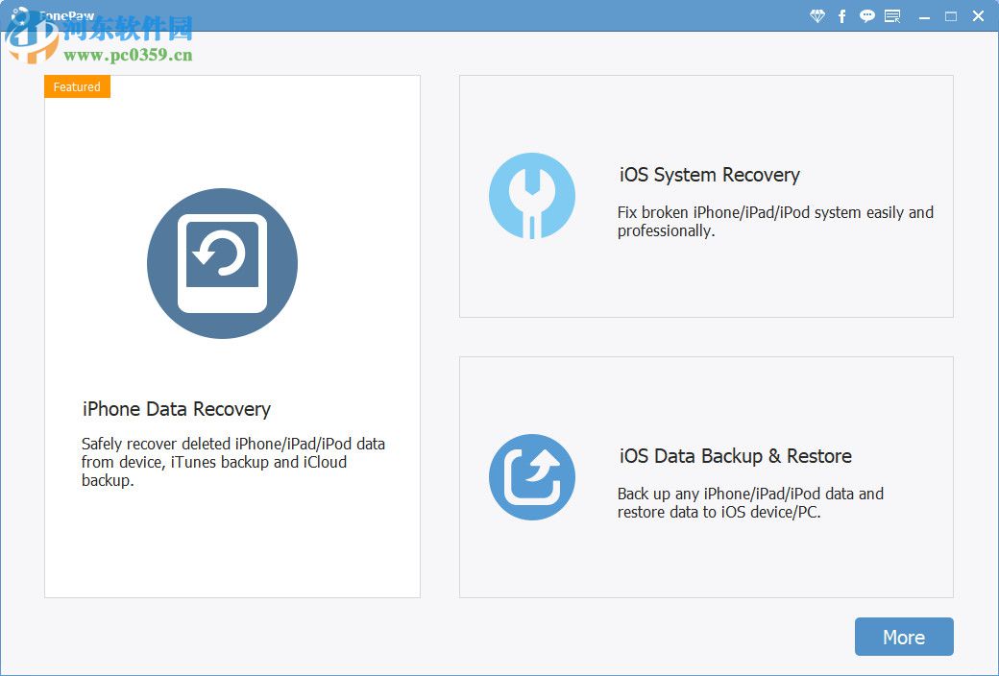Screen dimensions: 999x676
Task: Click the orange Featured badge
Action: coord(77,86)
